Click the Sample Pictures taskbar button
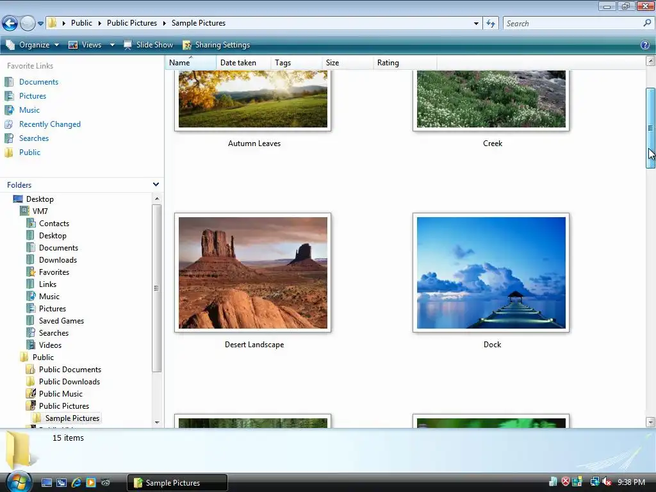Viewport: 656px width, 492px height. pyautogui.click(x=177, y=483)
